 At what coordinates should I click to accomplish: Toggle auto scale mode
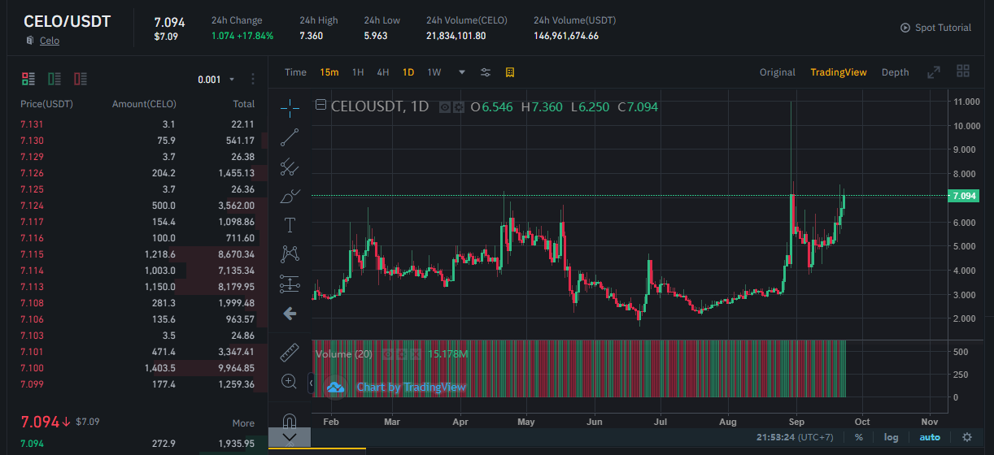point(930,437)
